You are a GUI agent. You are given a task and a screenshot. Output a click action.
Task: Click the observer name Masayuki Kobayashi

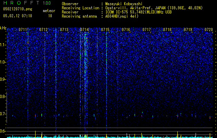coord(124,4)
